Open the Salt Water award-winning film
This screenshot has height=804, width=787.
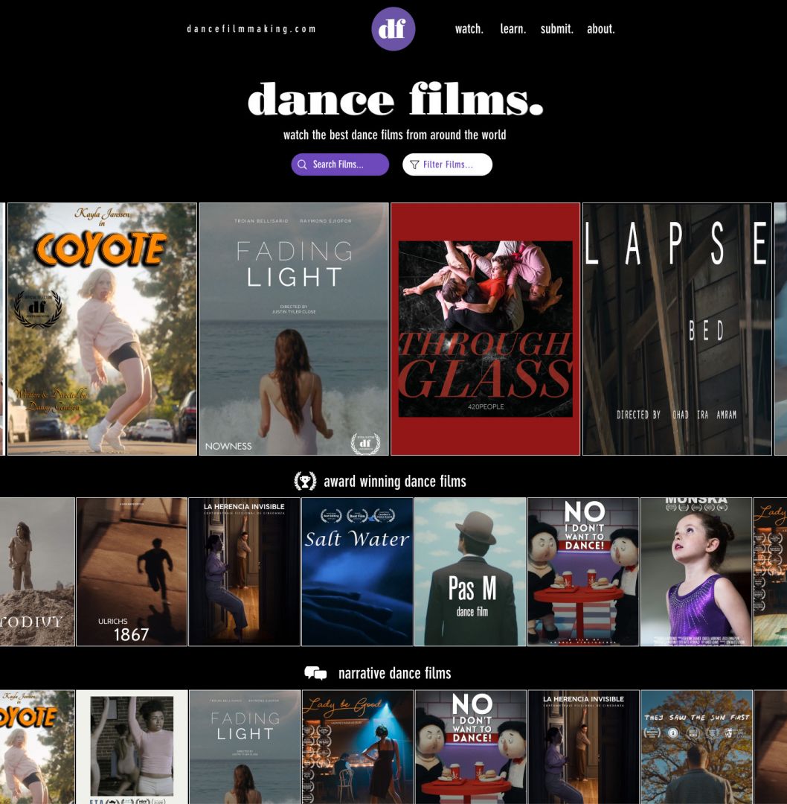click(x=357, y=572)
